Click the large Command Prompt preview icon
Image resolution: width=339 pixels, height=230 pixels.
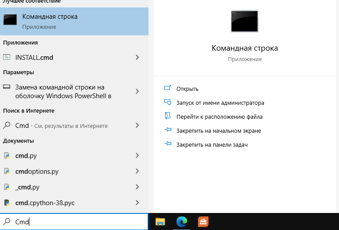tap(244, 21)
